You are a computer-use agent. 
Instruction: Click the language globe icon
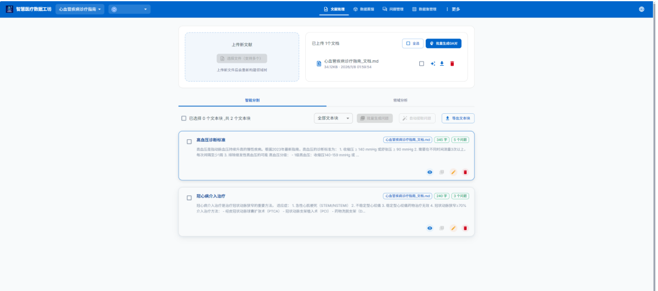[x=641, y=9]
